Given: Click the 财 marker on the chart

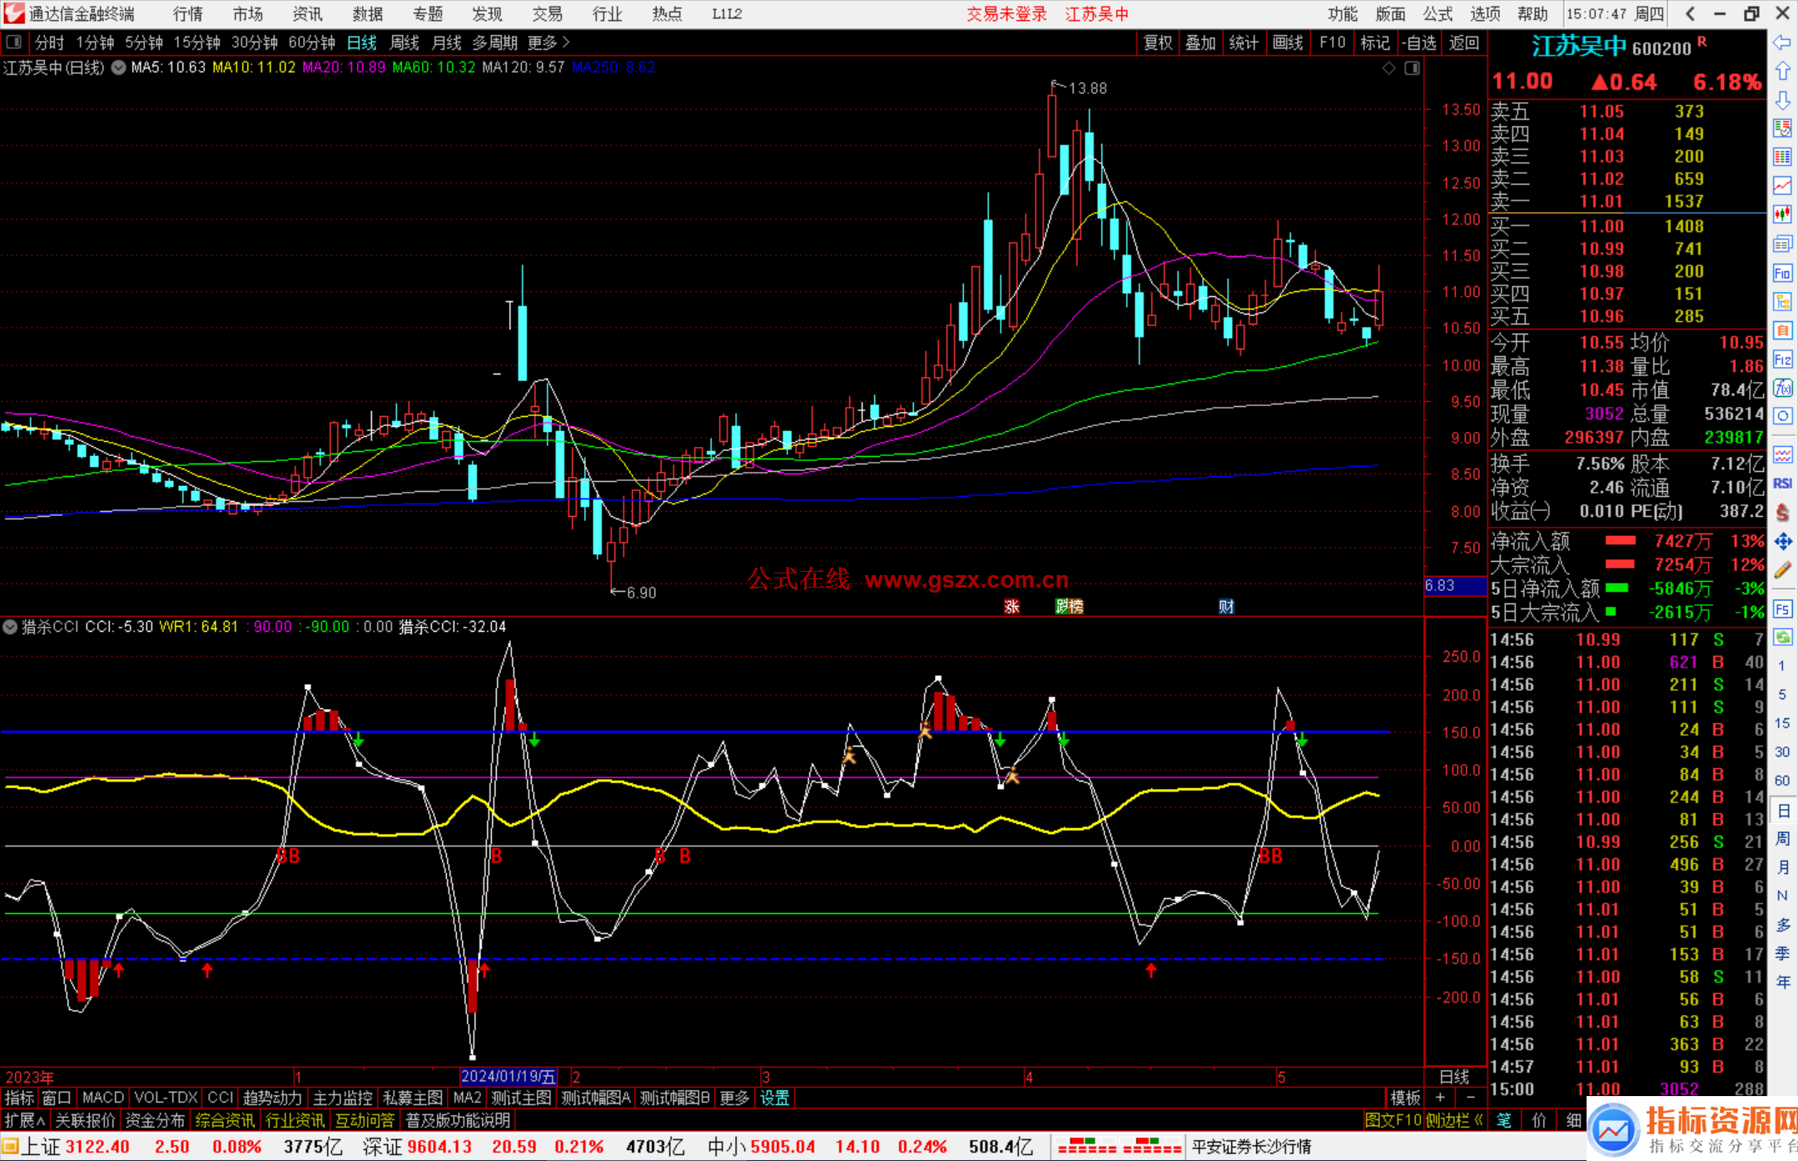Looking at the screenshot, I should click(1226, 606).
